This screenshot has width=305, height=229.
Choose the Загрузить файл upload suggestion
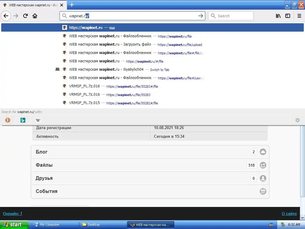click(x=152, y=44)
